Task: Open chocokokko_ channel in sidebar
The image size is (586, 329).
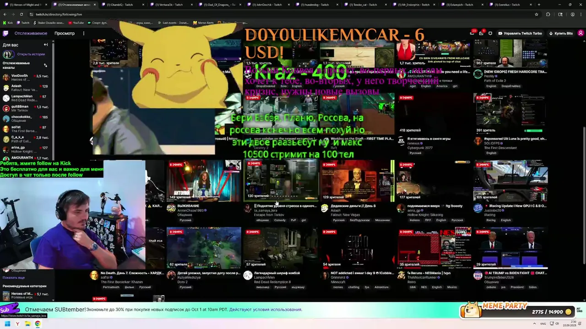Action: (x=26, y=119)
